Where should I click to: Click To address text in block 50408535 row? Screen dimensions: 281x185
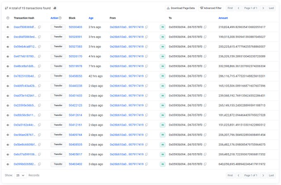coord(186,145)
